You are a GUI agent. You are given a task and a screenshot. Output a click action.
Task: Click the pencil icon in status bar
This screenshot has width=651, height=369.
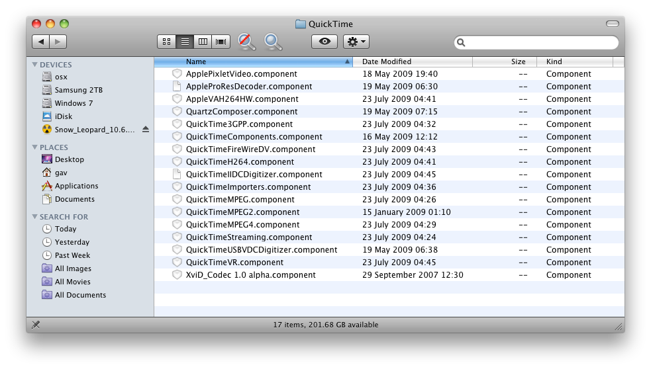36,325
